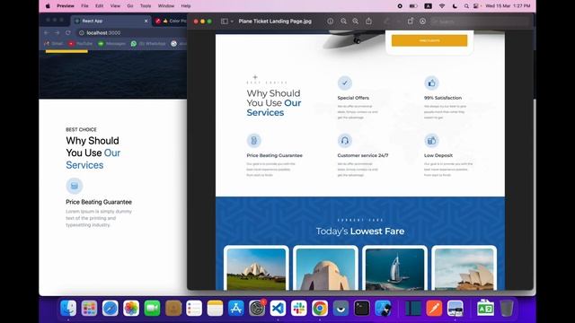Go back in the browser window
This screenshot has height=323, width=575.
tap(46, 32)
